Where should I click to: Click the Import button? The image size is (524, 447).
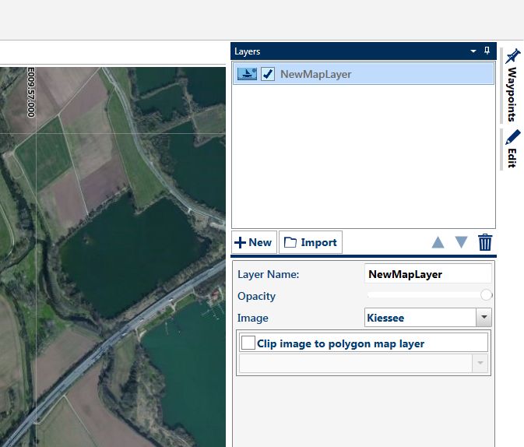point(311,242)
